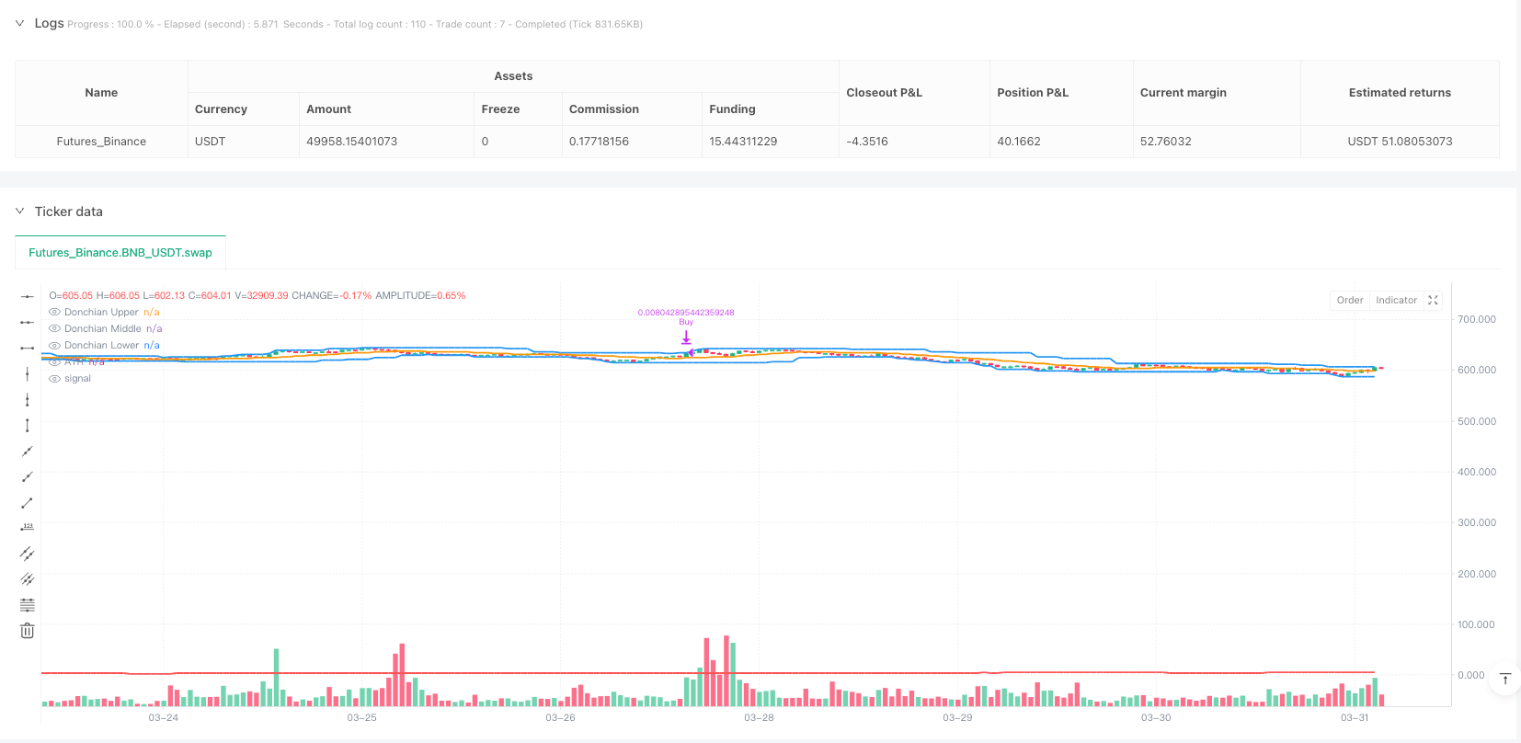This screenshot has height=743, width=1521.
Task: Select the horizontal segment drawing tool
Action: pos(28,348)
